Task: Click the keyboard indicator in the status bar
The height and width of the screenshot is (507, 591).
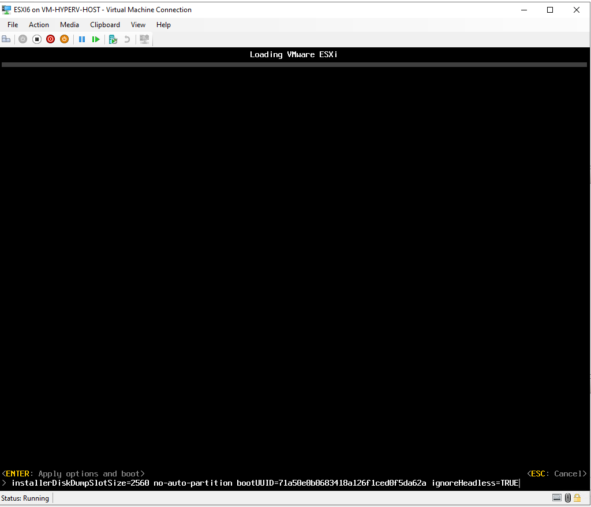Action: click(x=557, y=498)
